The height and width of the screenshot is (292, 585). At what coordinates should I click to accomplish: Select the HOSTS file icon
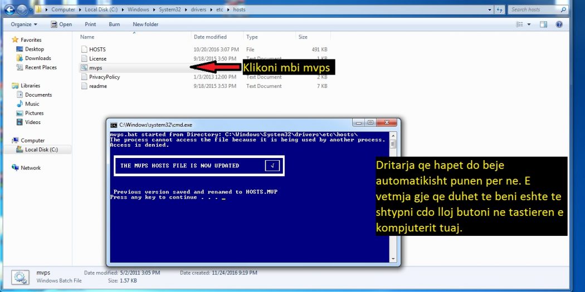(84, 50)
